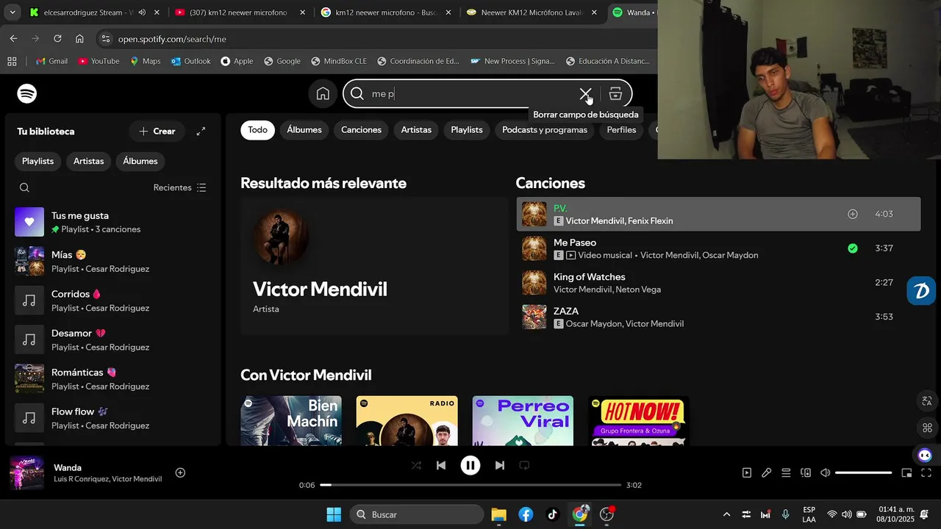
Task: Open the Perreo Viral playlist card
Action: pyautogui.click(x=523, y=421)
